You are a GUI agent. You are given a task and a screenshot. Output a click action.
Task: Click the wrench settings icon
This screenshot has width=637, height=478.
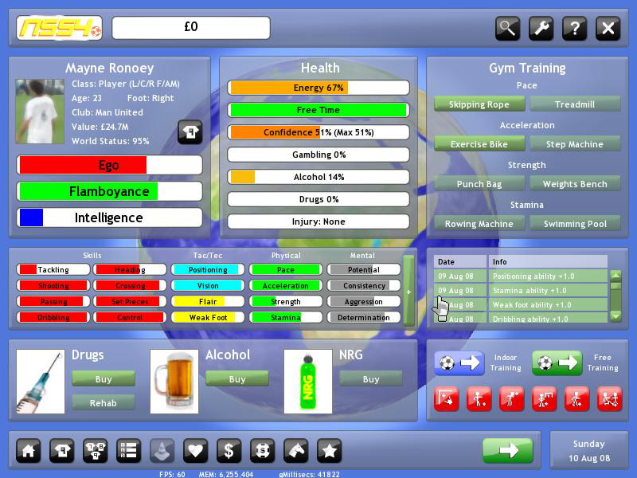[541, 29]
